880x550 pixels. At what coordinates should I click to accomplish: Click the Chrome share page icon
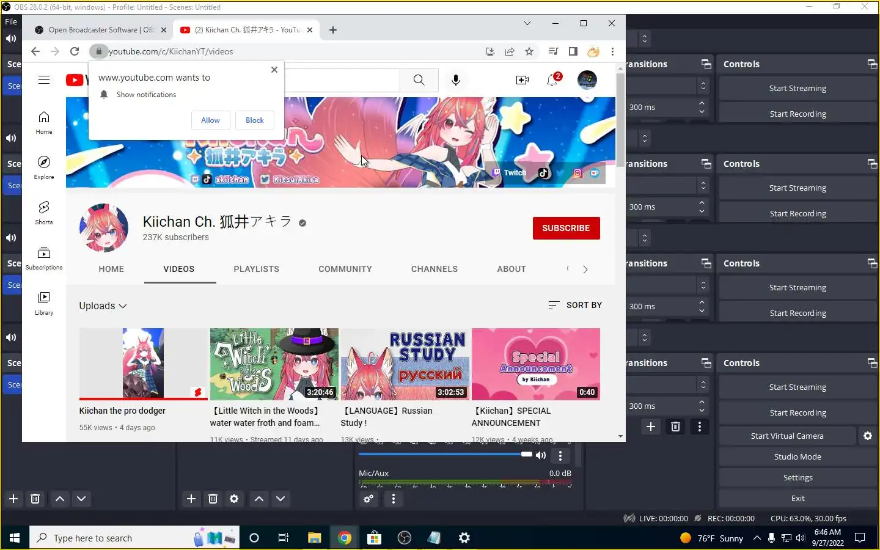tap(510, 51)
